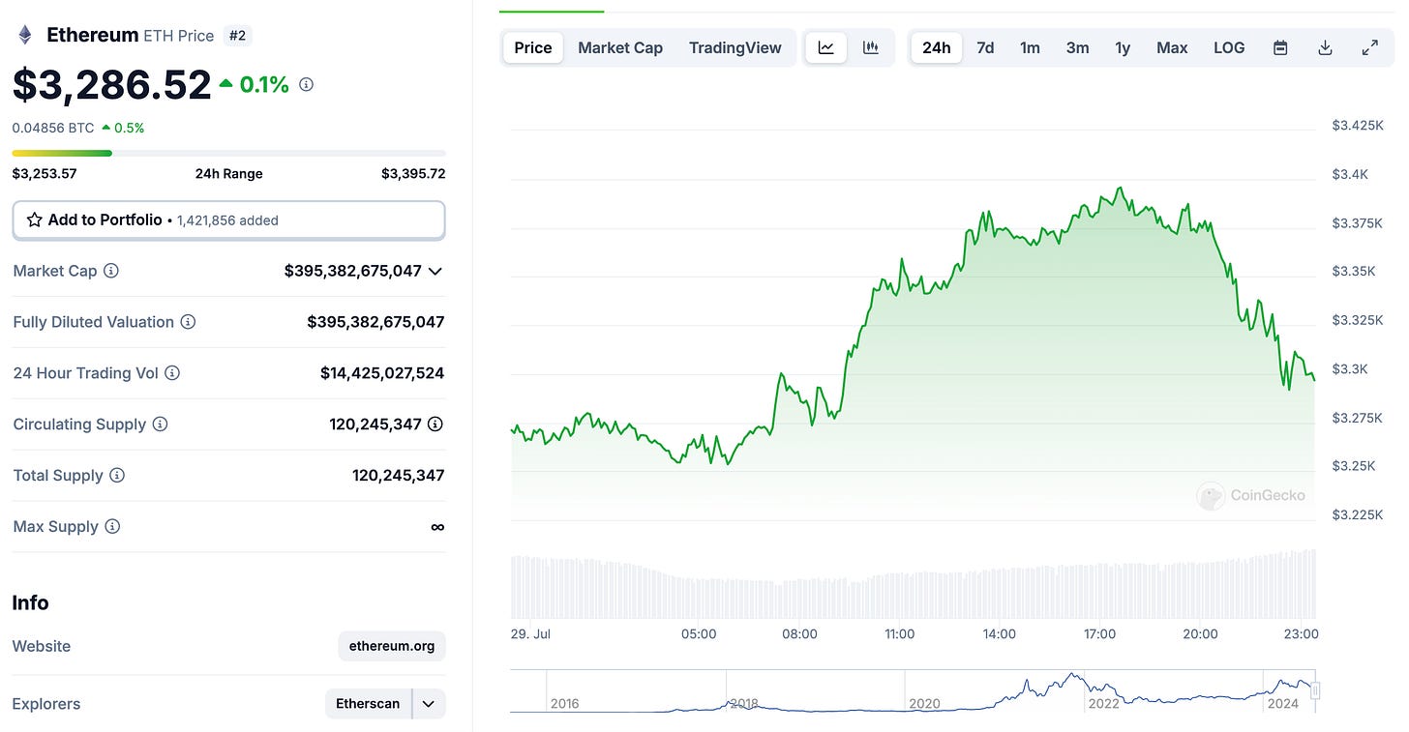This screenshot has width=1409, height=732.
Task: Select the 7d time range
Action: click(x=985, y=47)
